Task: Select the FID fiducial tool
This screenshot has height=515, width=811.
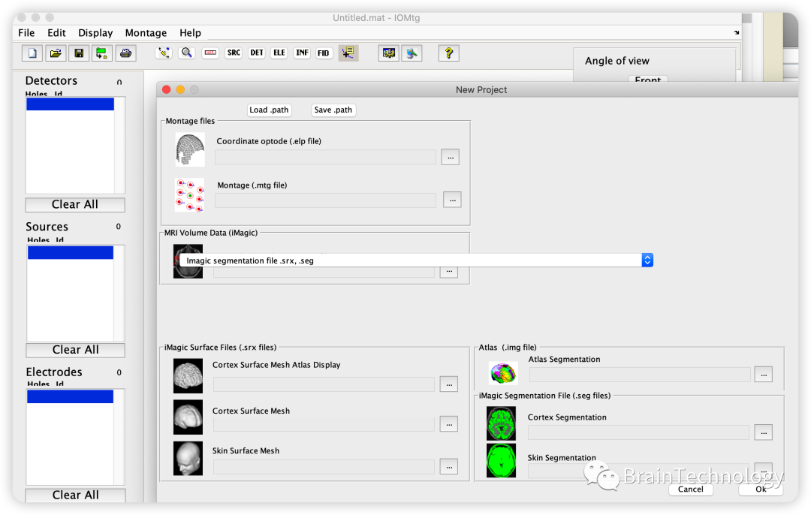Action: 323,53
